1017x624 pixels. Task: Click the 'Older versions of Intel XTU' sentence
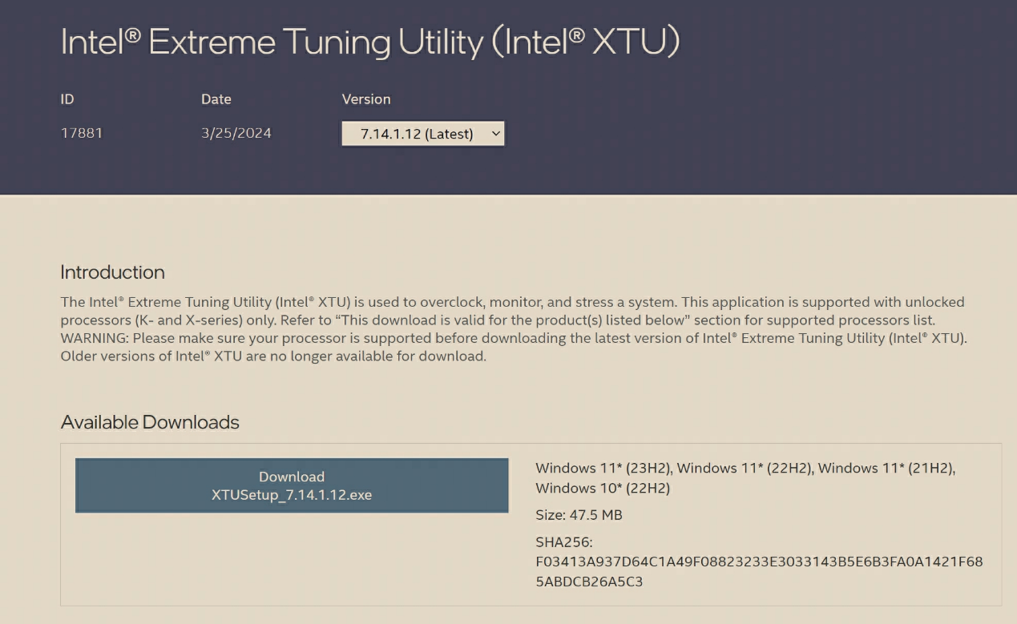pyautogui.click(x=273, y=356)
